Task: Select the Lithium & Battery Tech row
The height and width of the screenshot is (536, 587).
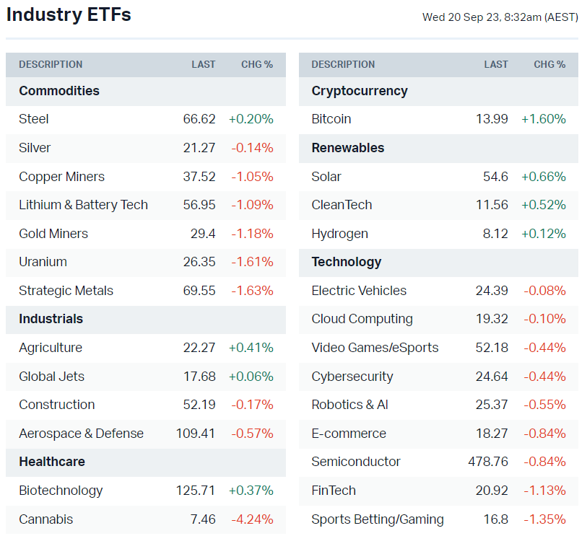Action: (83, 205)
